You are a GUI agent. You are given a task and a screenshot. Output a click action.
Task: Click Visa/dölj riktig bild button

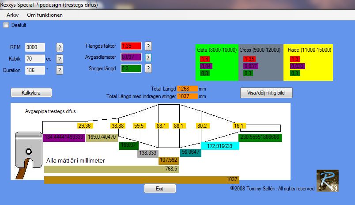tap(266, 93)
